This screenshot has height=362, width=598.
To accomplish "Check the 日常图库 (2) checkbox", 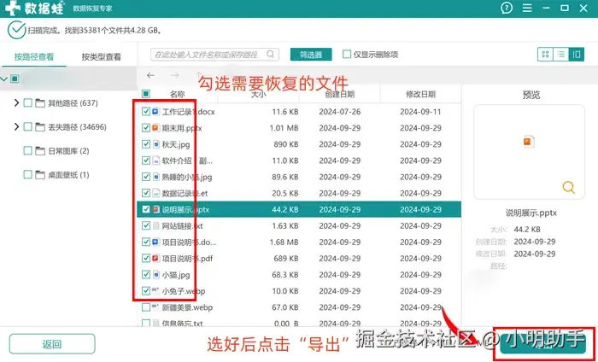I will pos(28,151).
